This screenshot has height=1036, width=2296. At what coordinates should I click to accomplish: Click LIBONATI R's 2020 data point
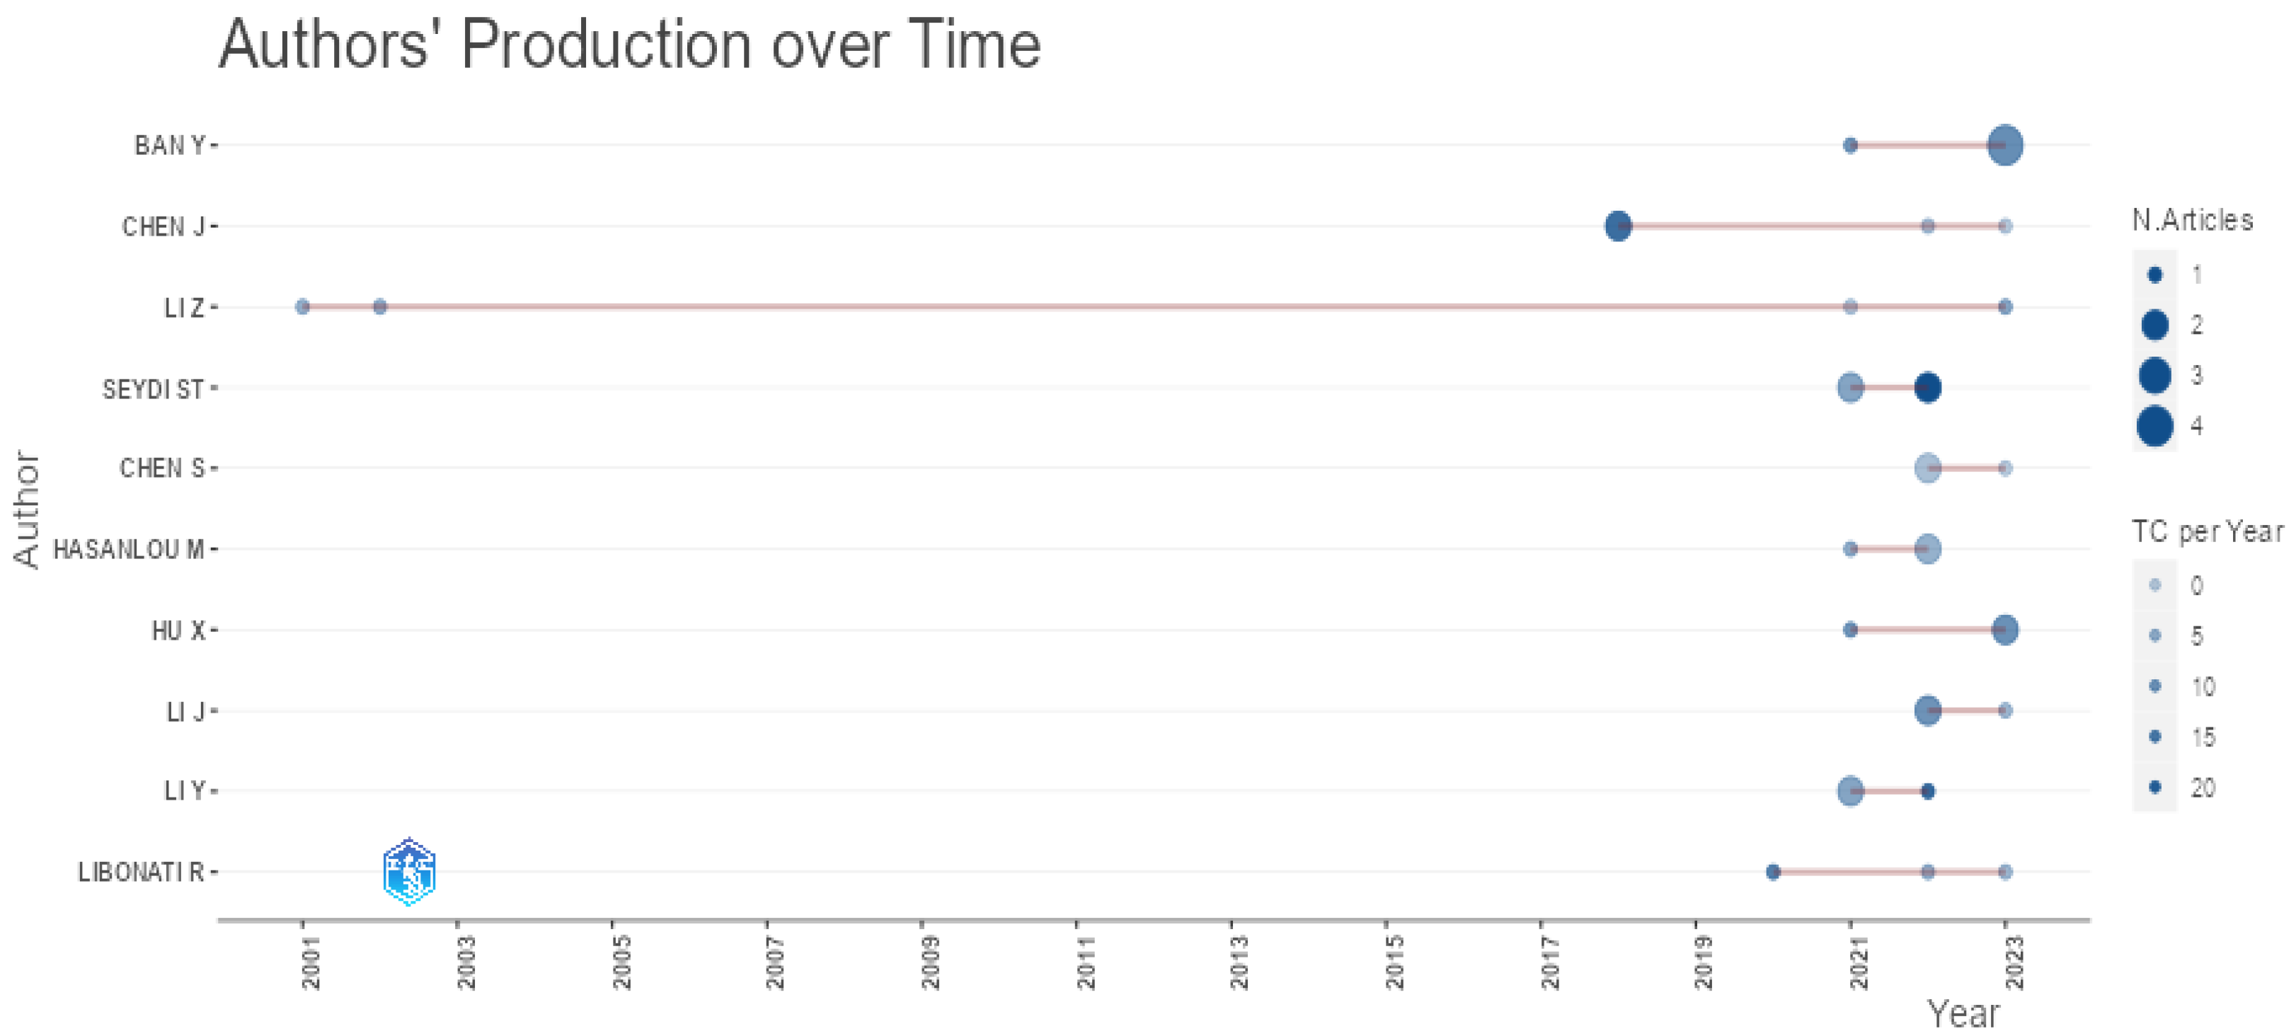1773,871
